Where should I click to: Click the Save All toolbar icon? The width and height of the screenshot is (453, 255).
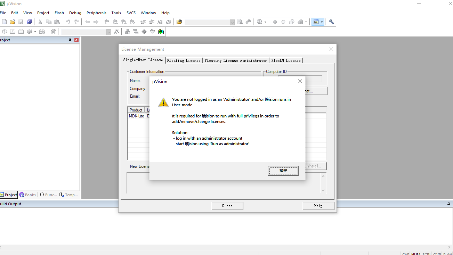click(x=29, y=22)
